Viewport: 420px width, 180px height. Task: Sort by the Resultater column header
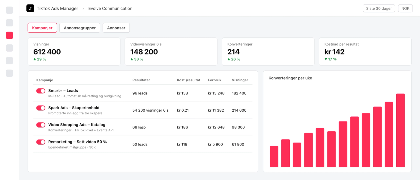pos(141,80)
